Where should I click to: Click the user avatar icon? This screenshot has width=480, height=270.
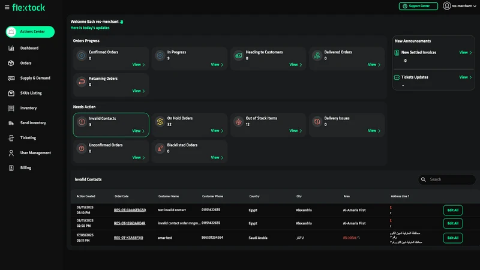pos(446,5)
